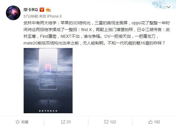Expand the post options chevron
Screen dimensions: 176x127
coord(168,7)
